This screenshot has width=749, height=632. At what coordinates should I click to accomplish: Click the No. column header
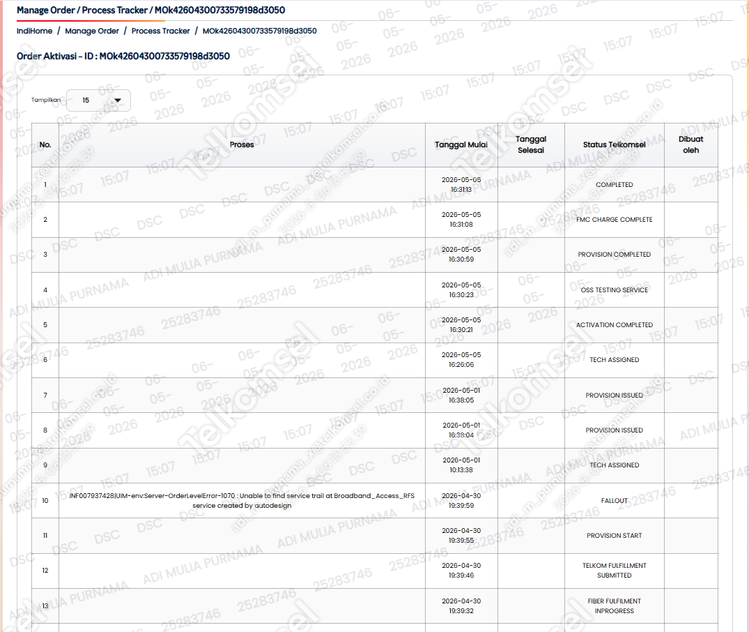click(45, 145)
